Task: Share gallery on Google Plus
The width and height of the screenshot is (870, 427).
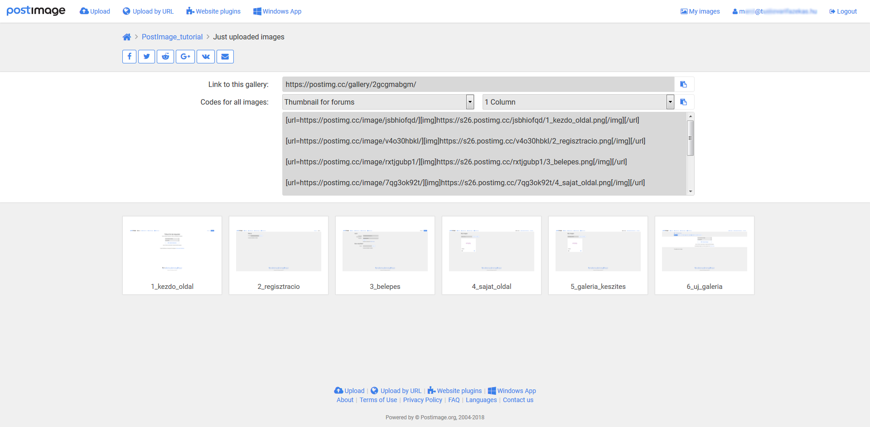Action: [185, 57]
